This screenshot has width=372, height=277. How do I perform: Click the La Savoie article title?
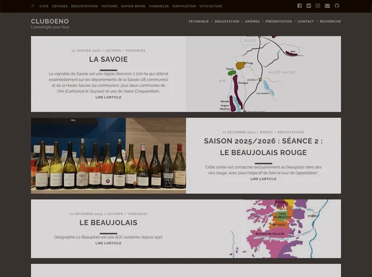(108, 60)
